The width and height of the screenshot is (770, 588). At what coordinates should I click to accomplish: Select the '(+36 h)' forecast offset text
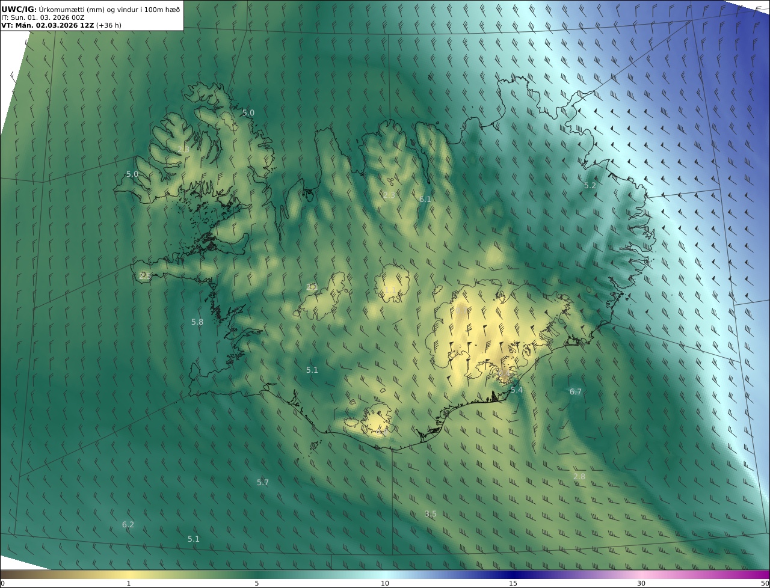[x=109, y=26]
